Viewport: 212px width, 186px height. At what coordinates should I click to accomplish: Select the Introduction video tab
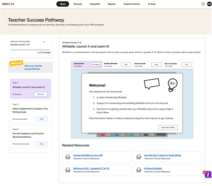point(87,65)
